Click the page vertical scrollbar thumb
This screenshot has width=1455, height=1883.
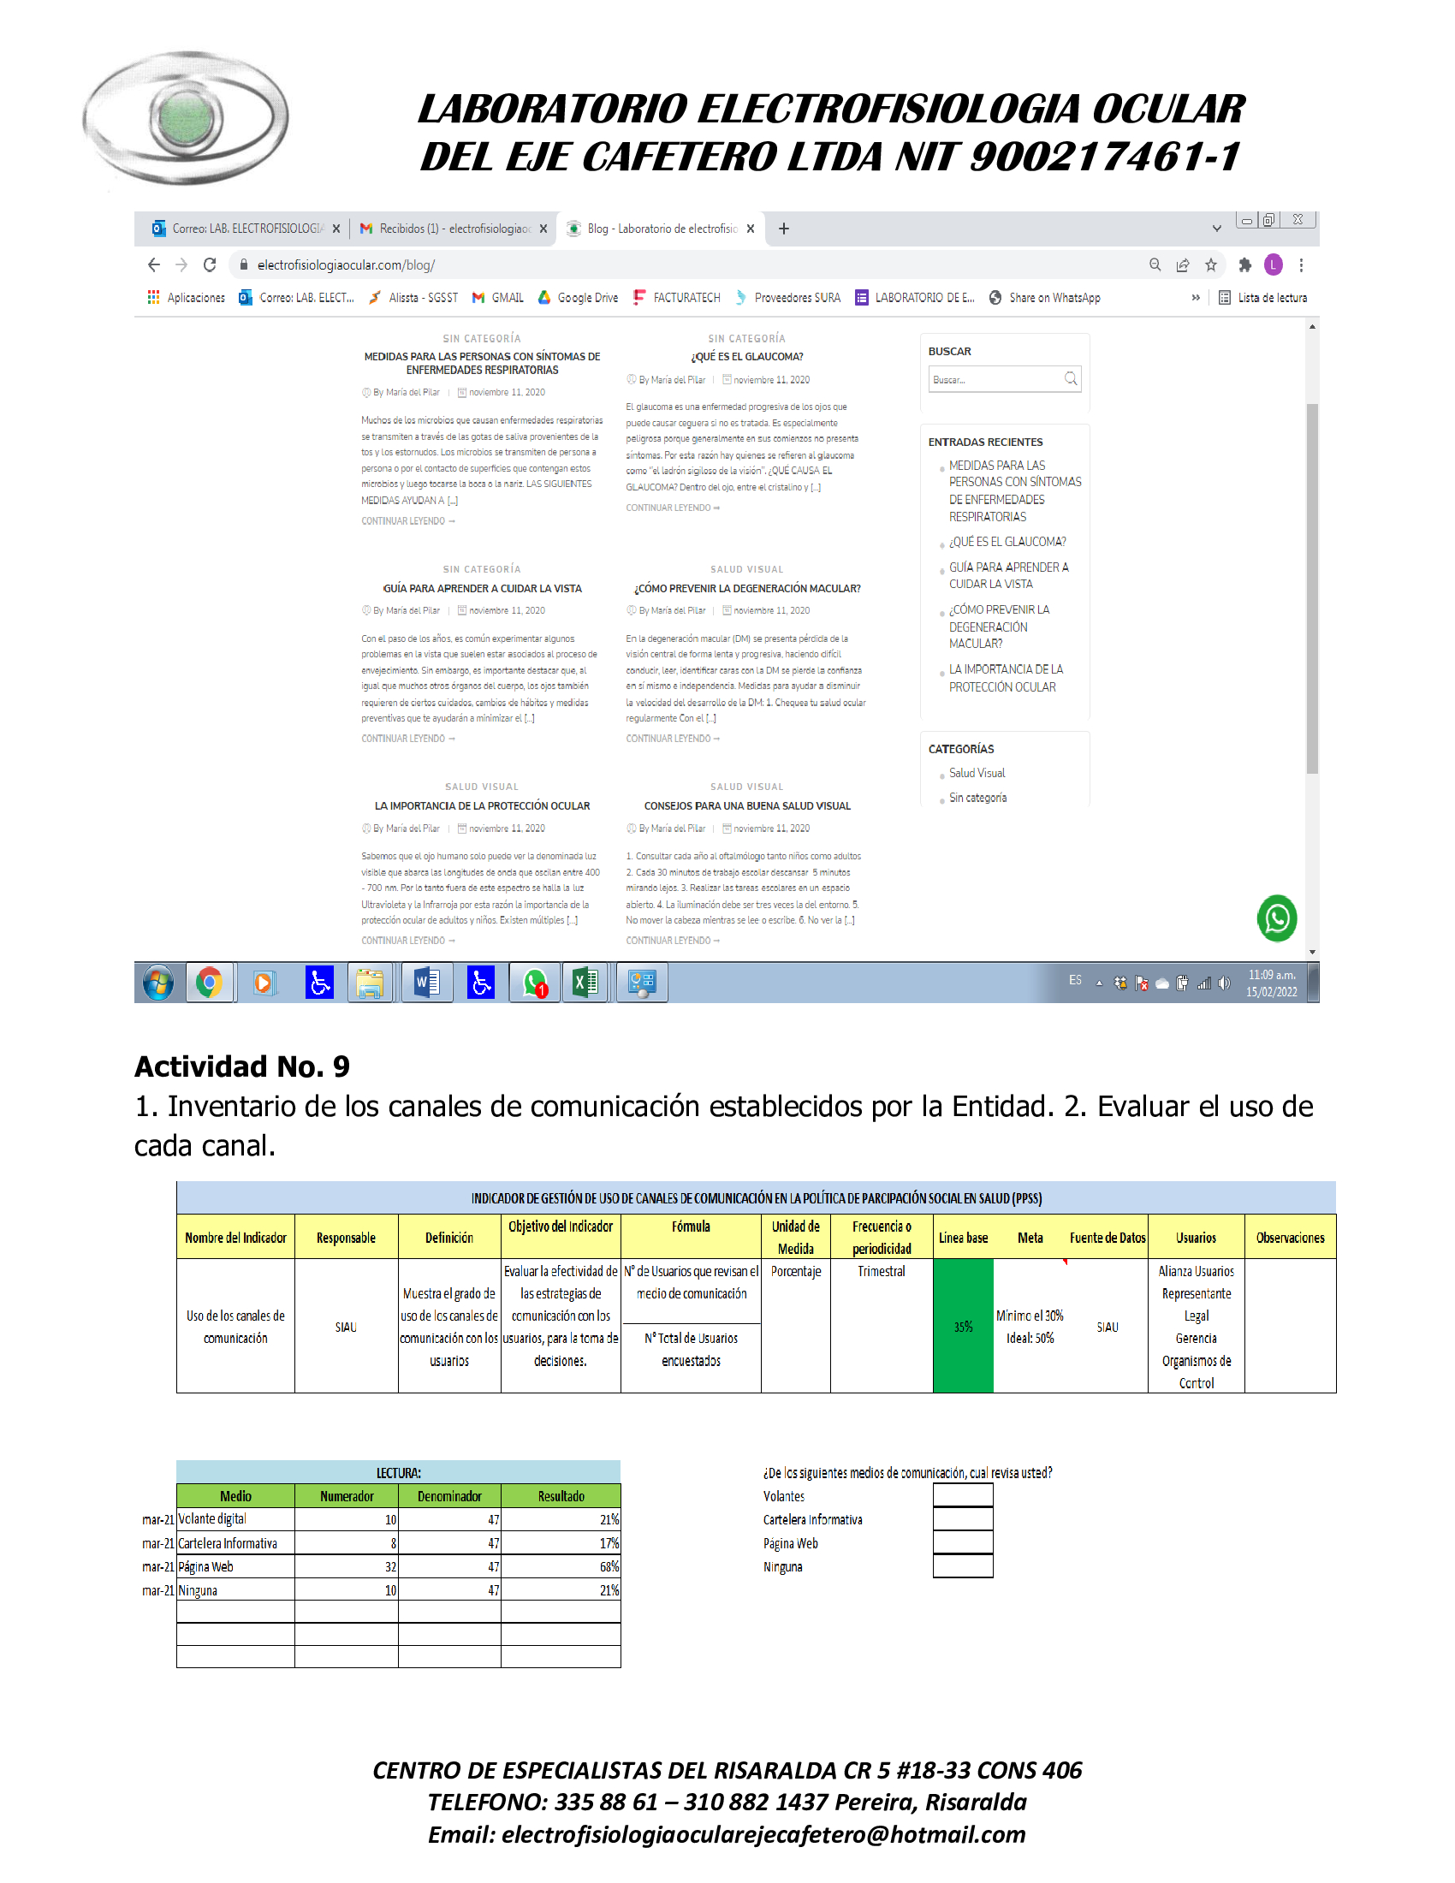(x=1312, y=588)
